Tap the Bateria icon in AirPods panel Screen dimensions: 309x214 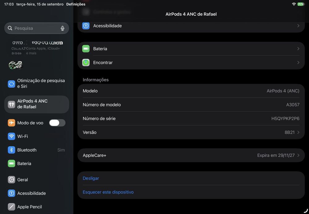[86, 49]
